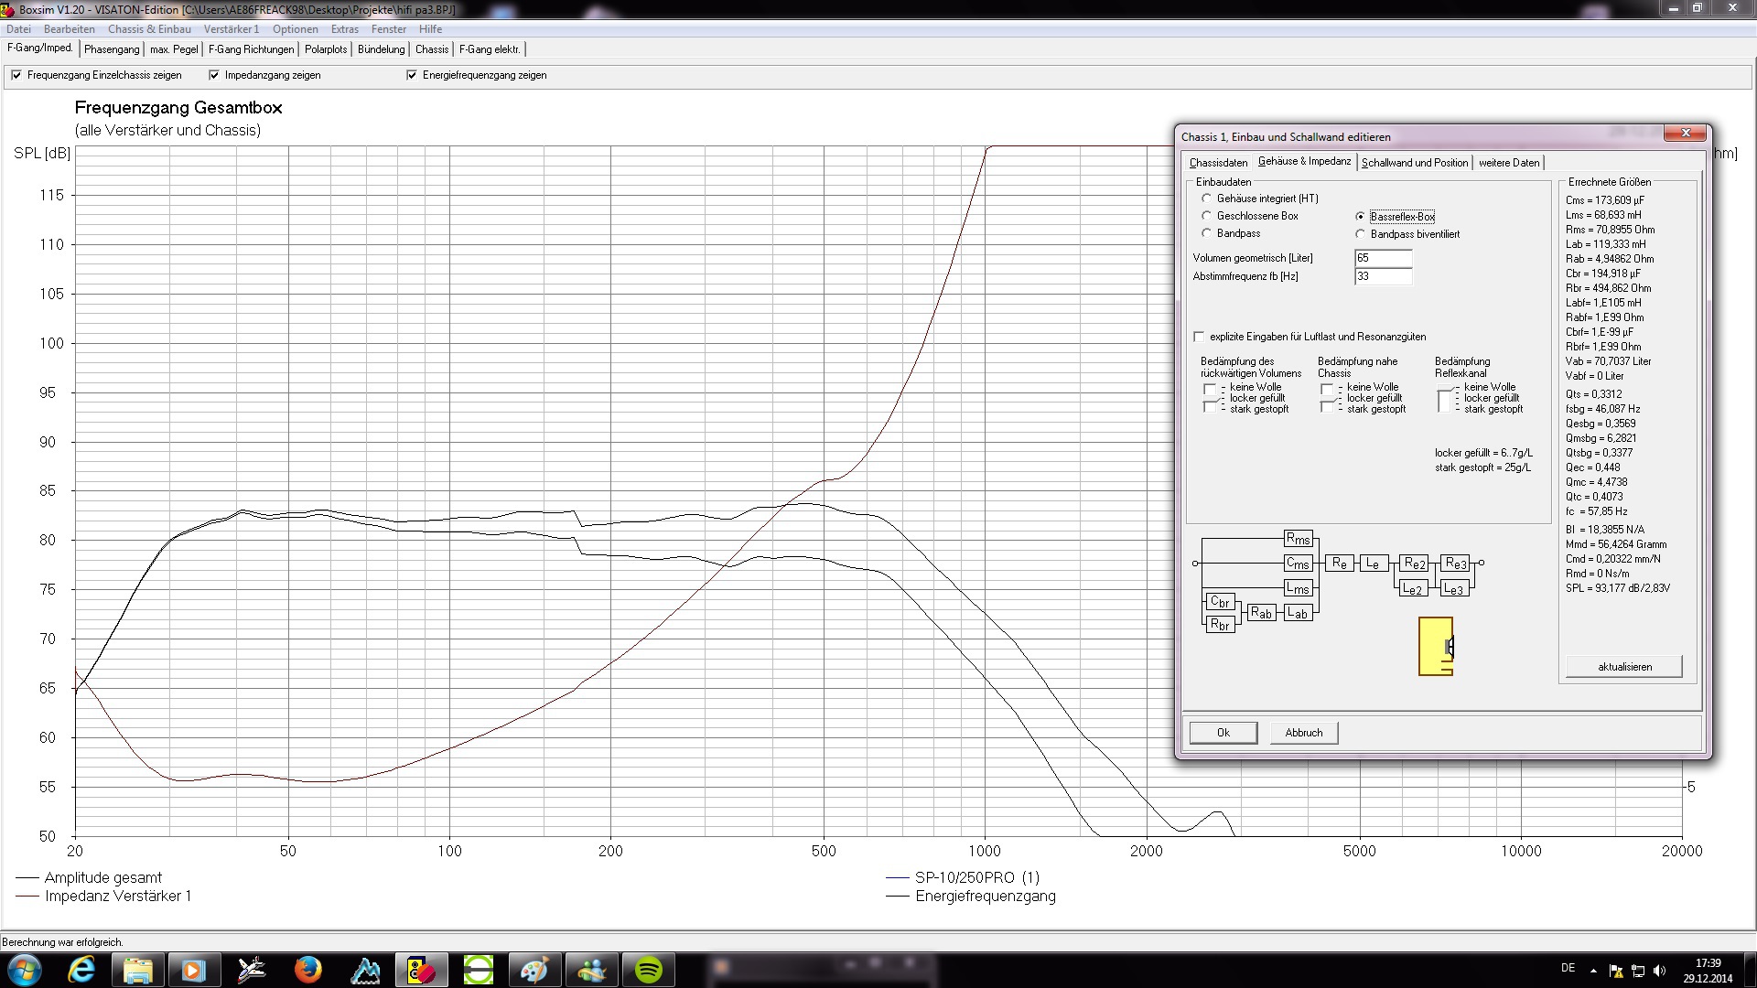Click the Bedämpfung Reflexkanal slider
The width and height of the screenshot is (1757, 988).
[x=1446, y=399]
